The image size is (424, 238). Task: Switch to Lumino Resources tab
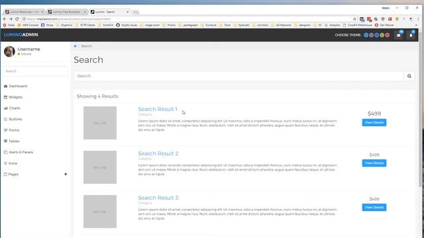[x=25, y=12]
